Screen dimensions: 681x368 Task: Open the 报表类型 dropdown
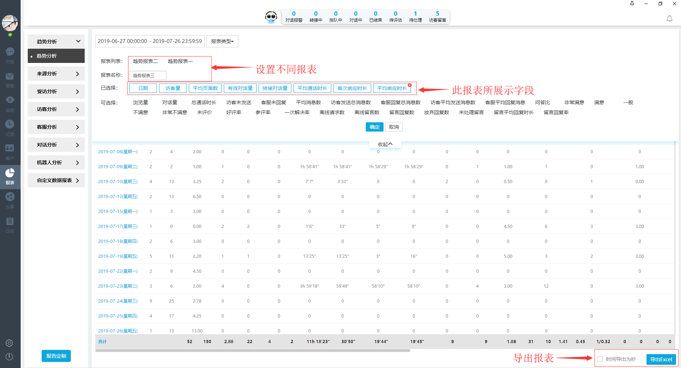(222, 41)
